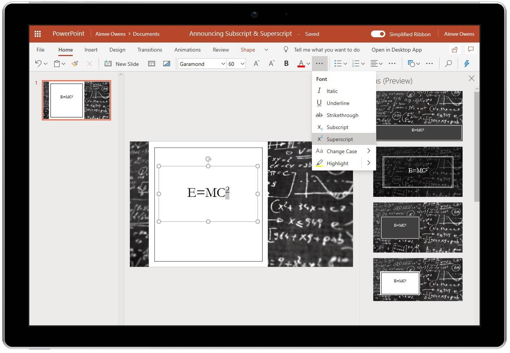Click the Undo icon
The image size is (510, 353).
[x=38, y=64]
